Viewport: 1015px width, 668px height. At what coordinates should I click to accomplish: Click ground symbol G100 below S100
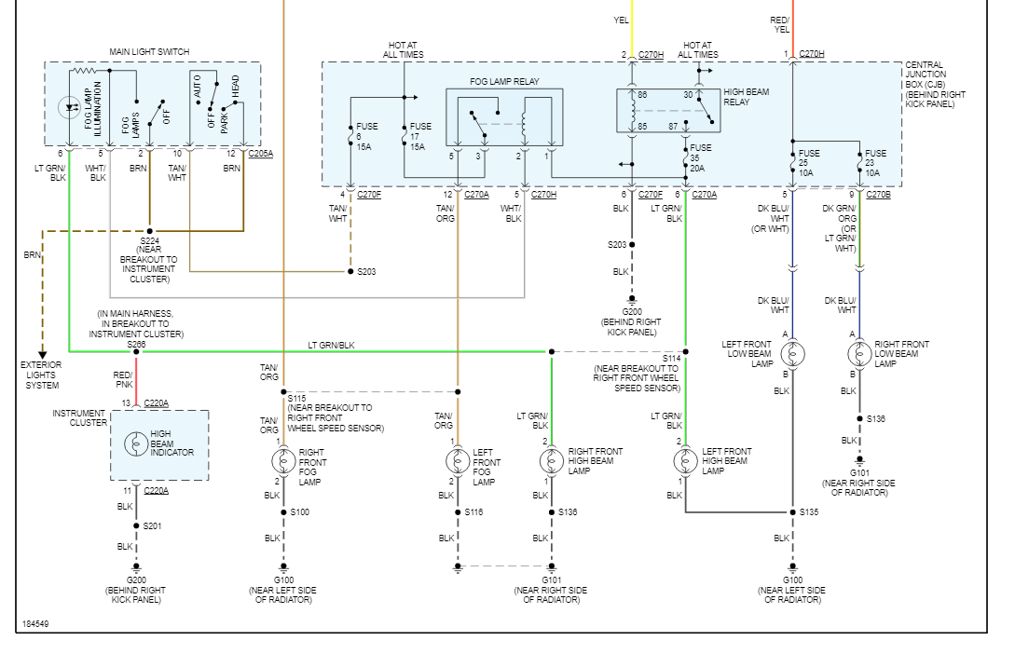click(283, 567)
